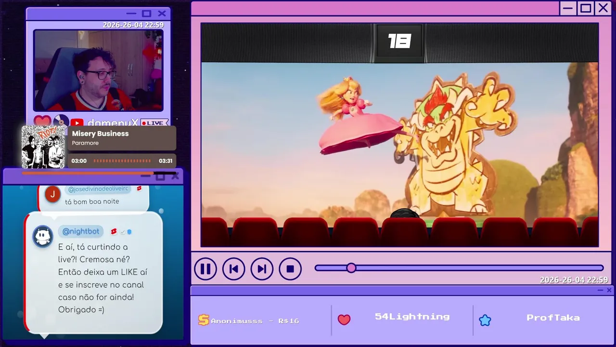
Task: Maximize the webcam window
Action: [x=146, y=13]
